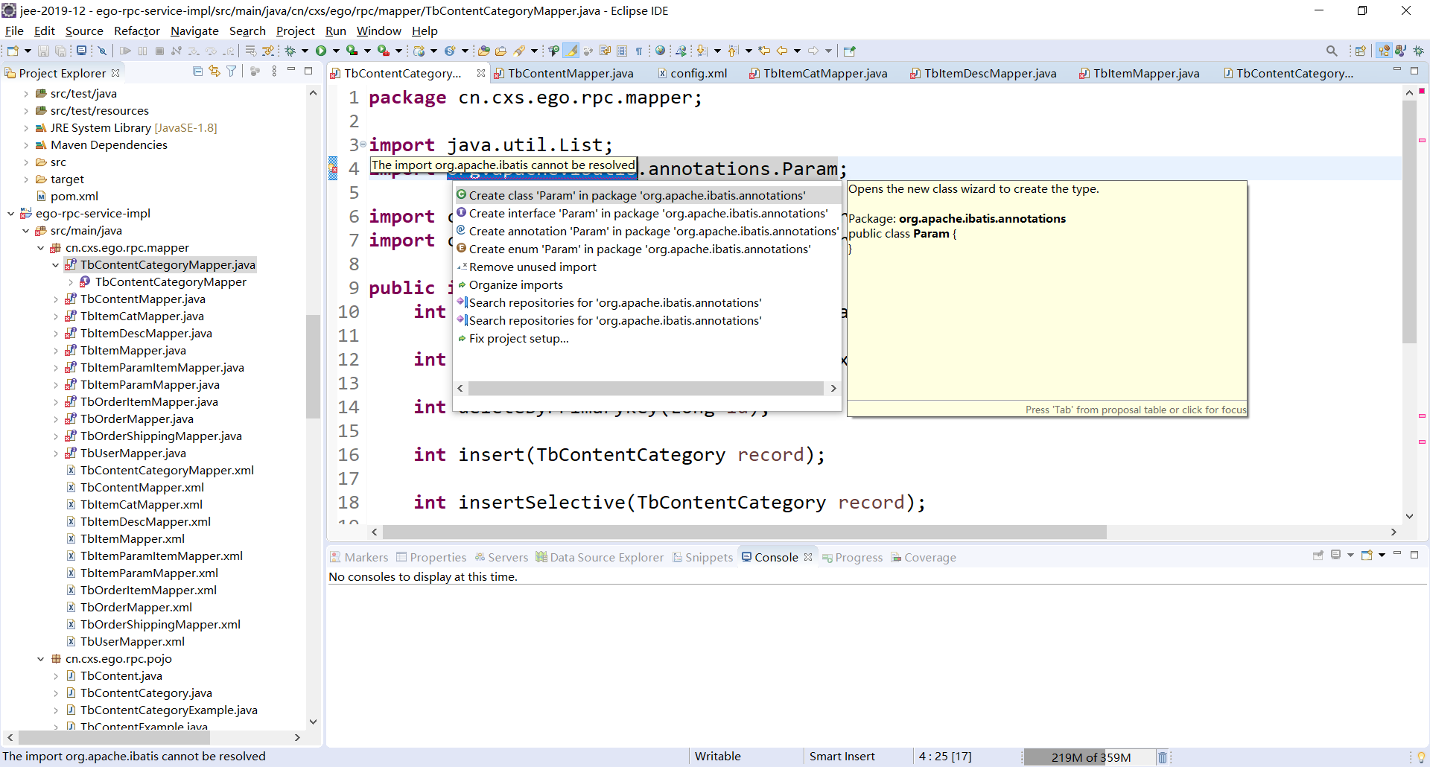This screenshot has width=1430, height=767.
Task: Click the Debug bug toolbar icon
Action: click(x=290, y=51)
